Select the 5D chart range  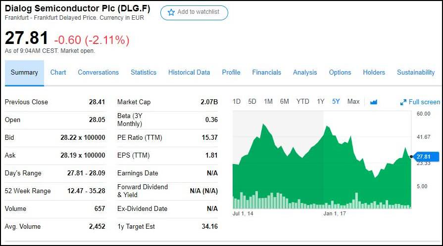pyautogui.click(x=252, y=102)
